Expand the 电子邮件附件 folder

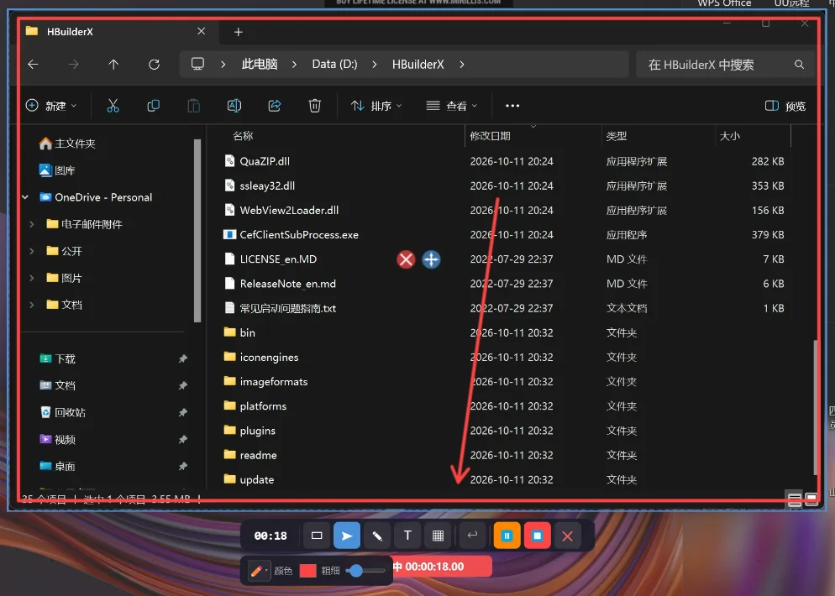[x=31, y=224]
